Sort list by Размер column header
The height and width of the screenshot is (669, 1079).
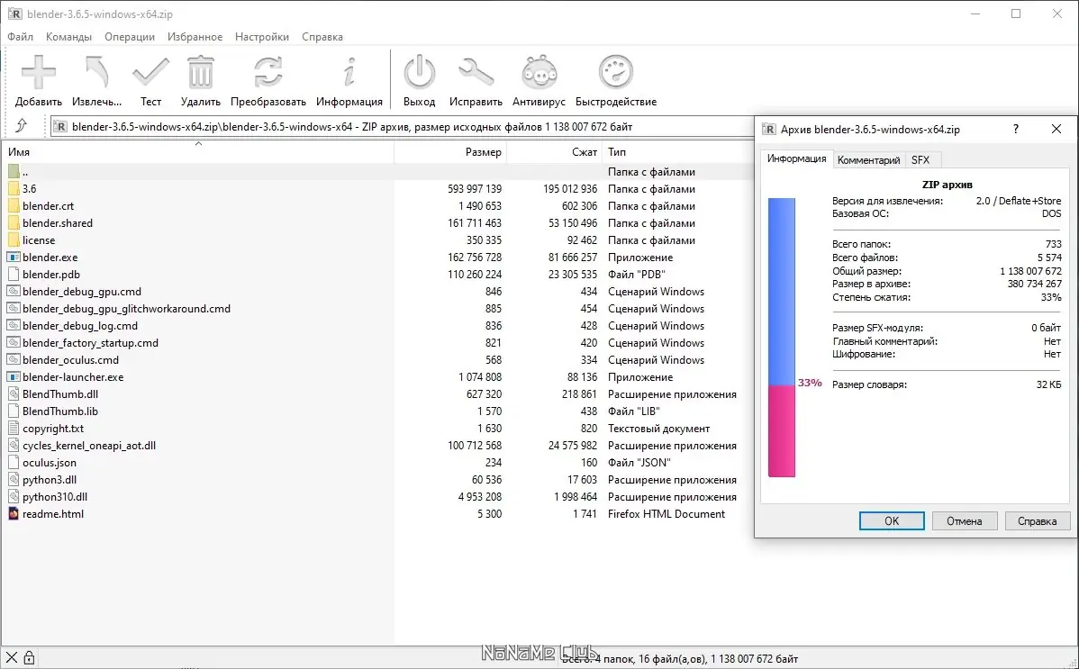(x=450, y=151)
